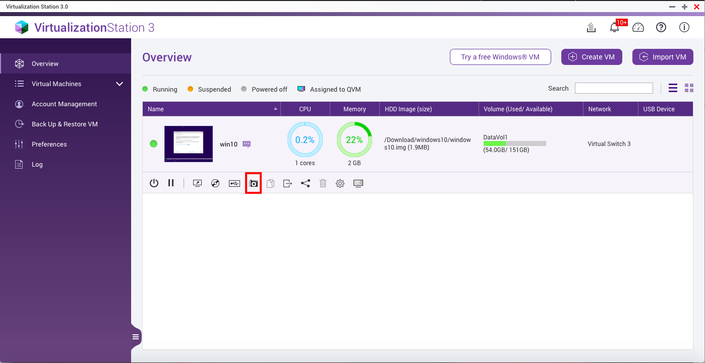The image size is (705, 363).
Task: Click the Import VM button
Action: (663, 57)
